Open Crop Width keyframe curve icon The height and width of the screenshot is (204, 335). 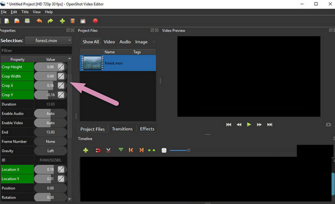tap(61, 76)
